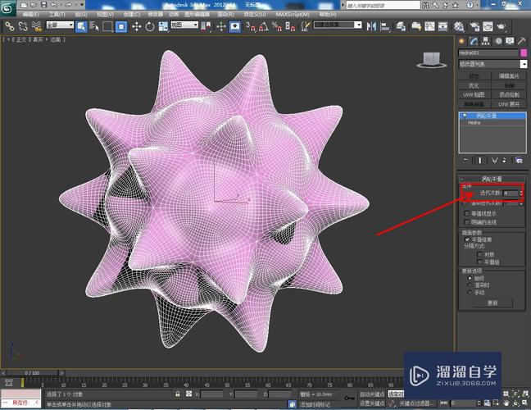531x410 pixels.
Task: Toggle the 涡轮平滑 modifier lightbulb visibility
Action: [465, 116]
